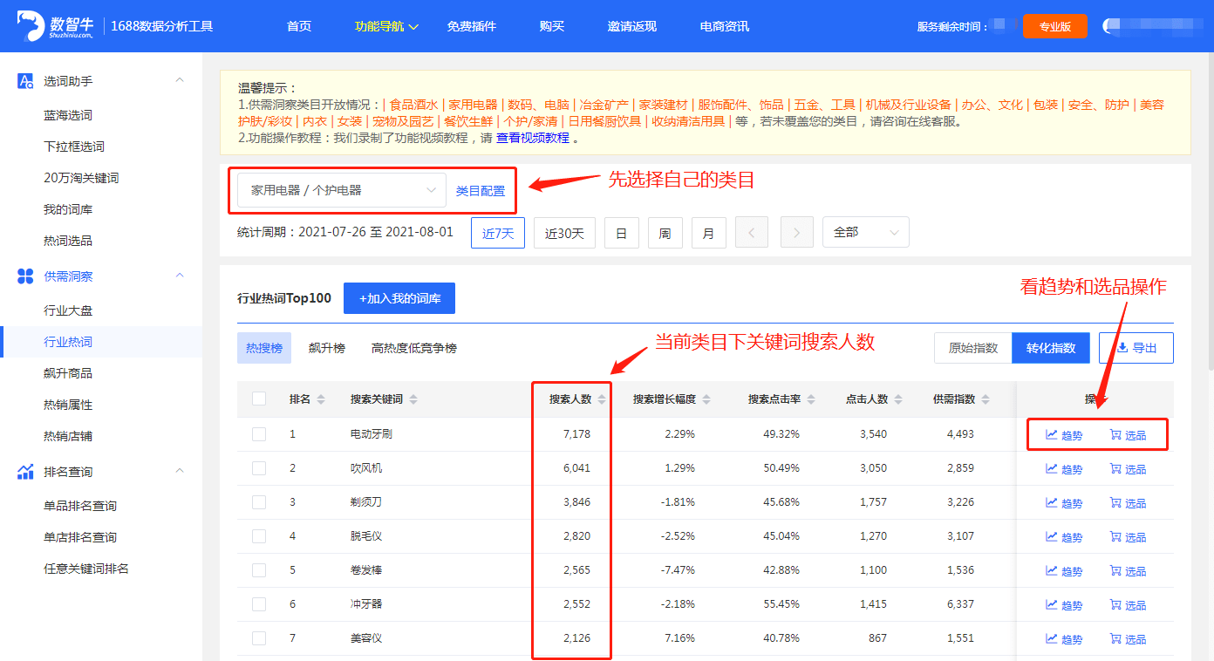
Task: Sort by 搜索增长幅度 column arrows
Action: [x=706, y=399]
